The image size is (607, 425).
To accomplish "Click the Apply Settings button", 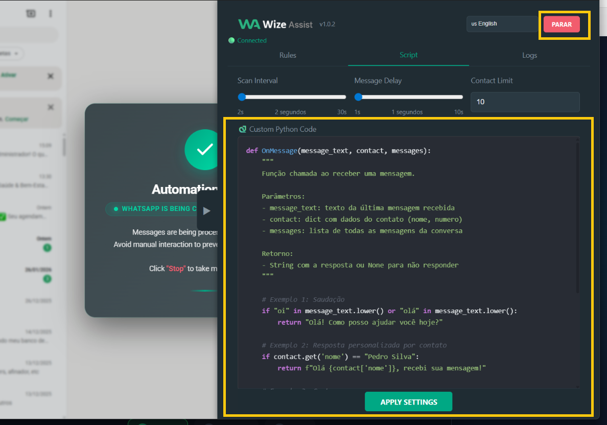I will coord(408,402).
